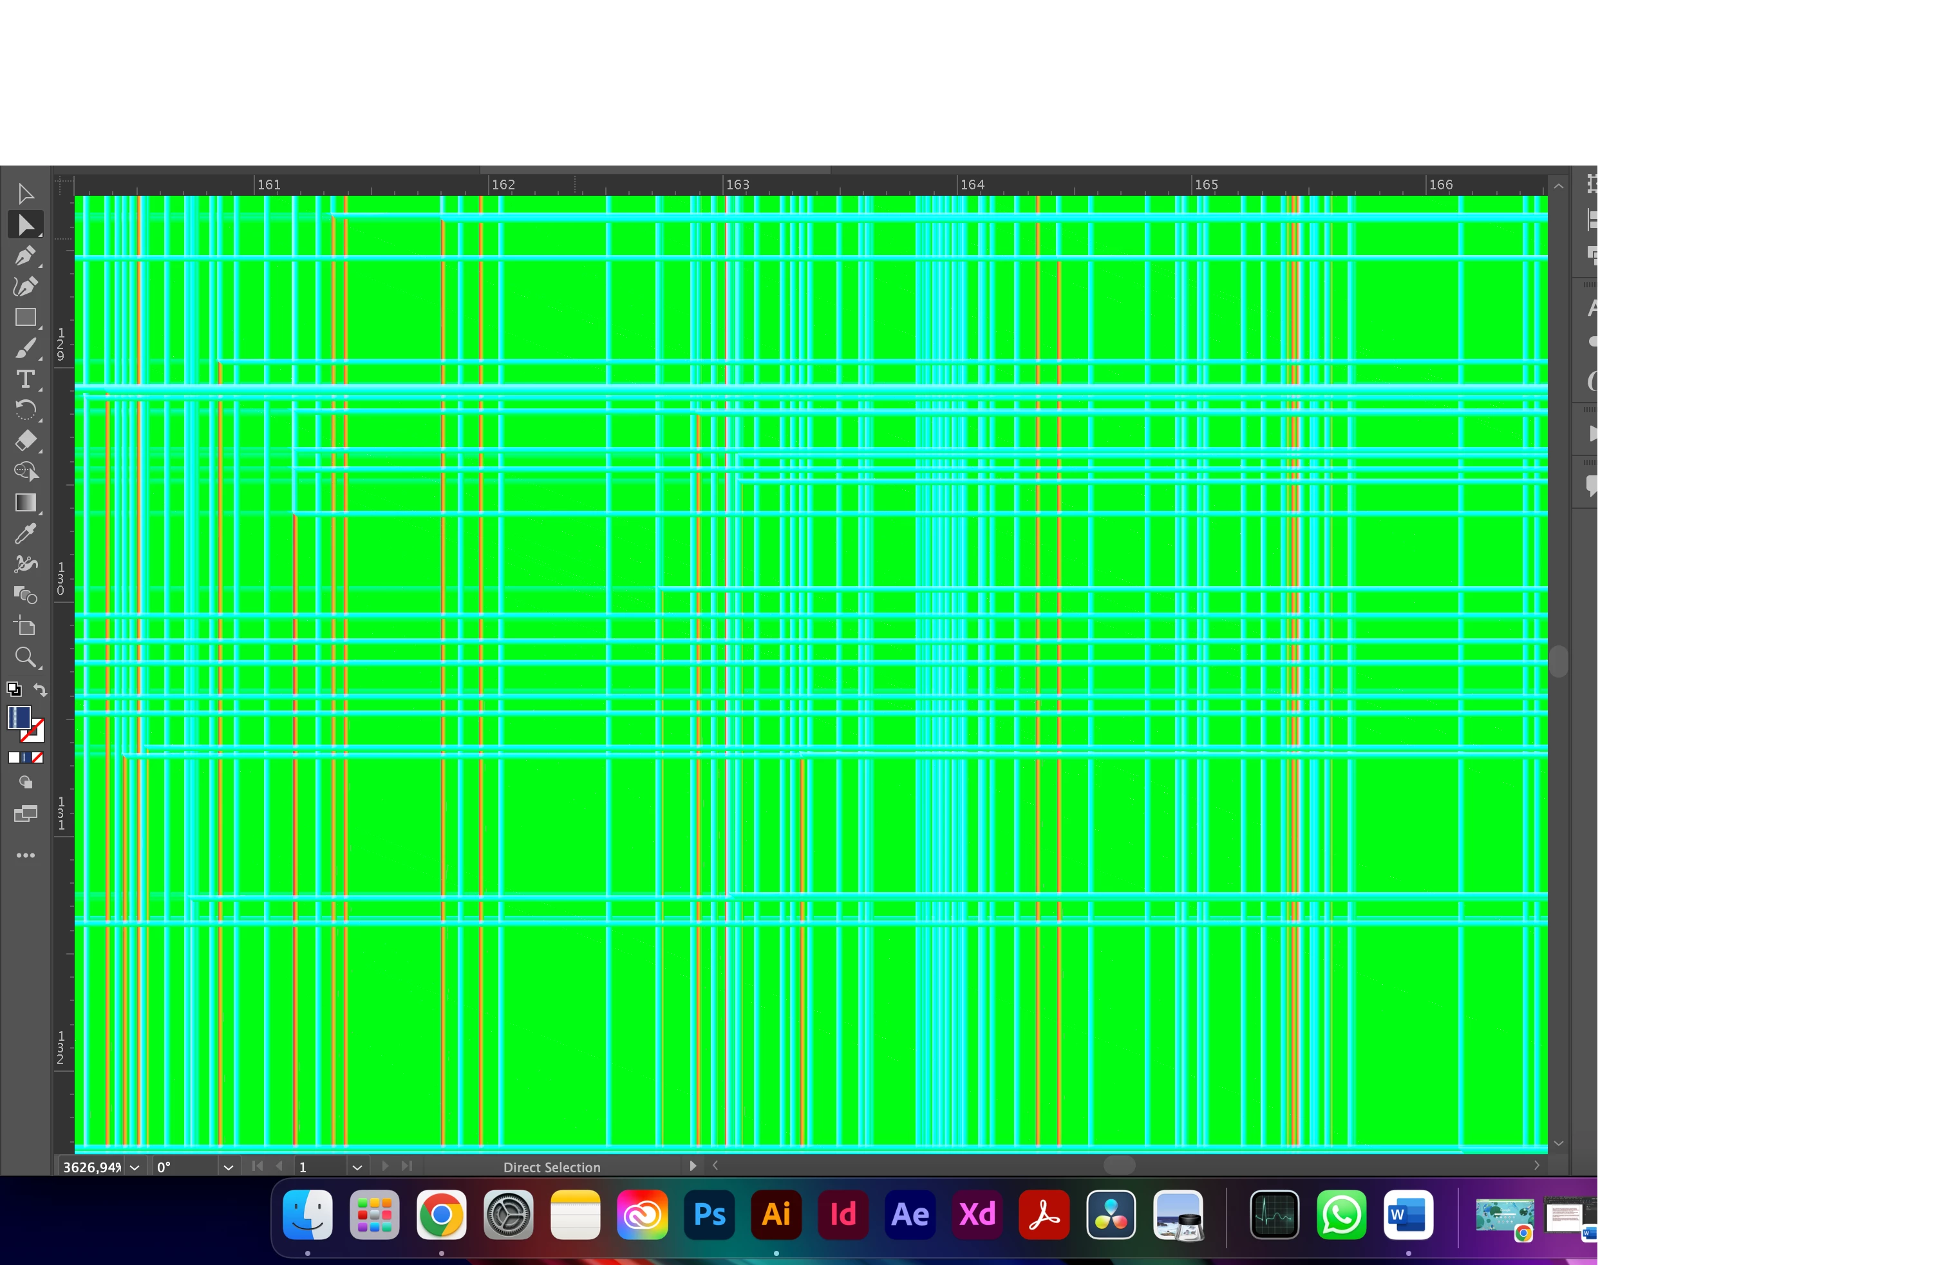1947x1265 pixels.
Task: Open status bar Direct Selection flyout arrow
Action: pyautogui.click(x=693, y=1166)
